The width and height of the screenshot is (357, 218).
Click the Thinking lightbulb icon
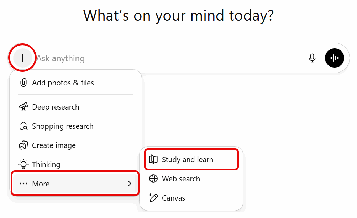click(x=23, y=165)
